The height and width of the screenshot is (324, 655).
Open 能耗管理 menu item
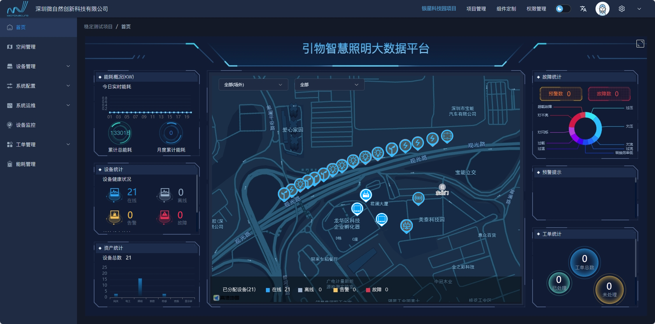(x=38, y=164)
